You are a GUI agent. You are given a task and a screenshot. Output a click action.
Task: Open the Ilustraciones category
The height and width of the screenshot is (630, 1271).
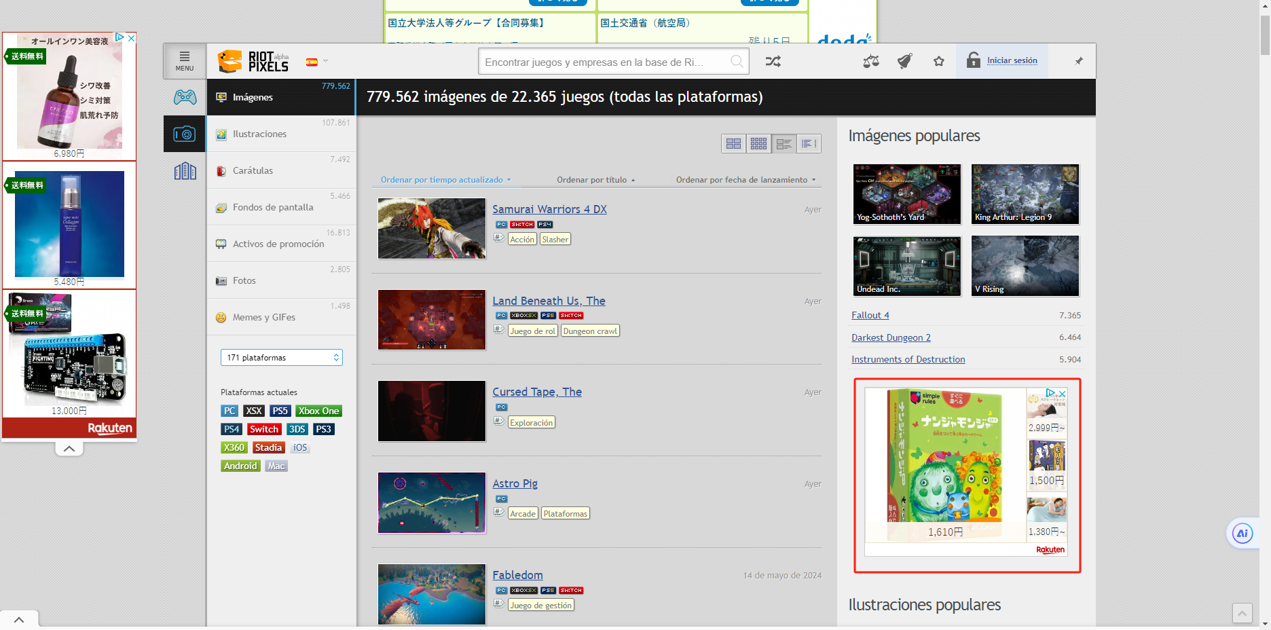click(281, 134)
